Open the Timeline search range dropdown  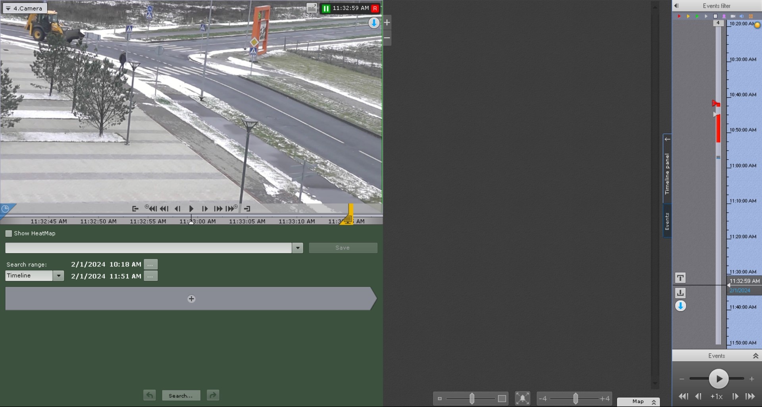point(58,276)
